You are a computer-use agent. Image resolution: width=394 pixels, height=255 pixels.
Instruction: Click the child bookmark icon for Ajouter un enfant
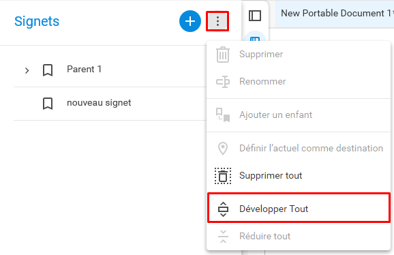tap(223, 115)
